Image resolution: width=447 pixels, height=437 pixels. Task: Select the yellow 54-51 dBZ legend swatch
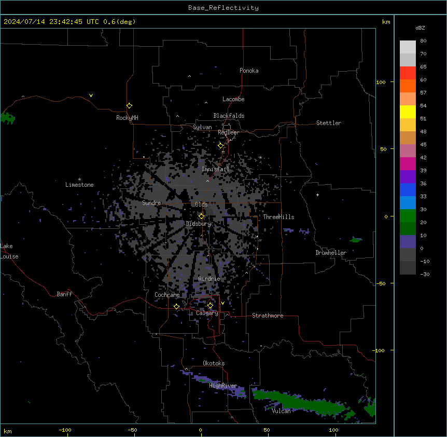[x=408, y=112]
